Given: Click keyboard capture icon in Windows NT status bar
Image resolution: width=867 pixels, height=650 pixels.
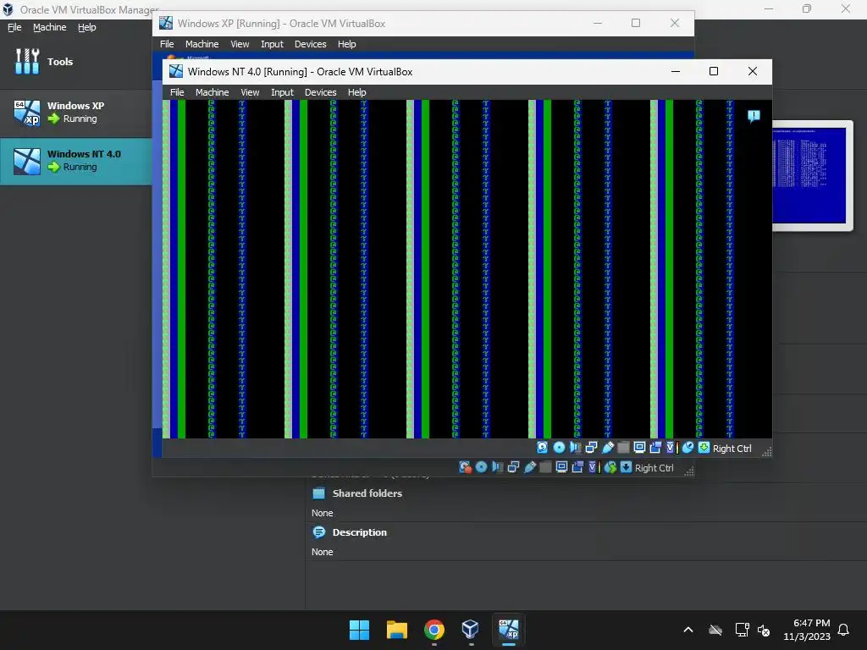Looking at the screenshot, I should pos(704,448).
